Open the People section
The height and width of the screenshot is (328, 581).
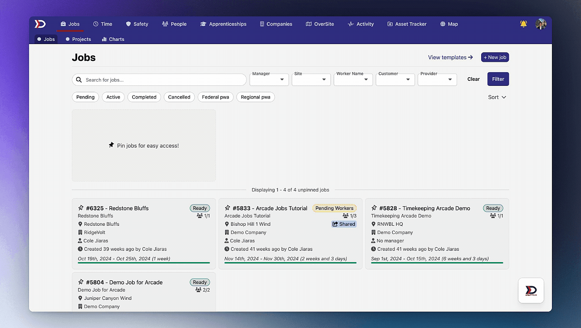pos(174,24)
